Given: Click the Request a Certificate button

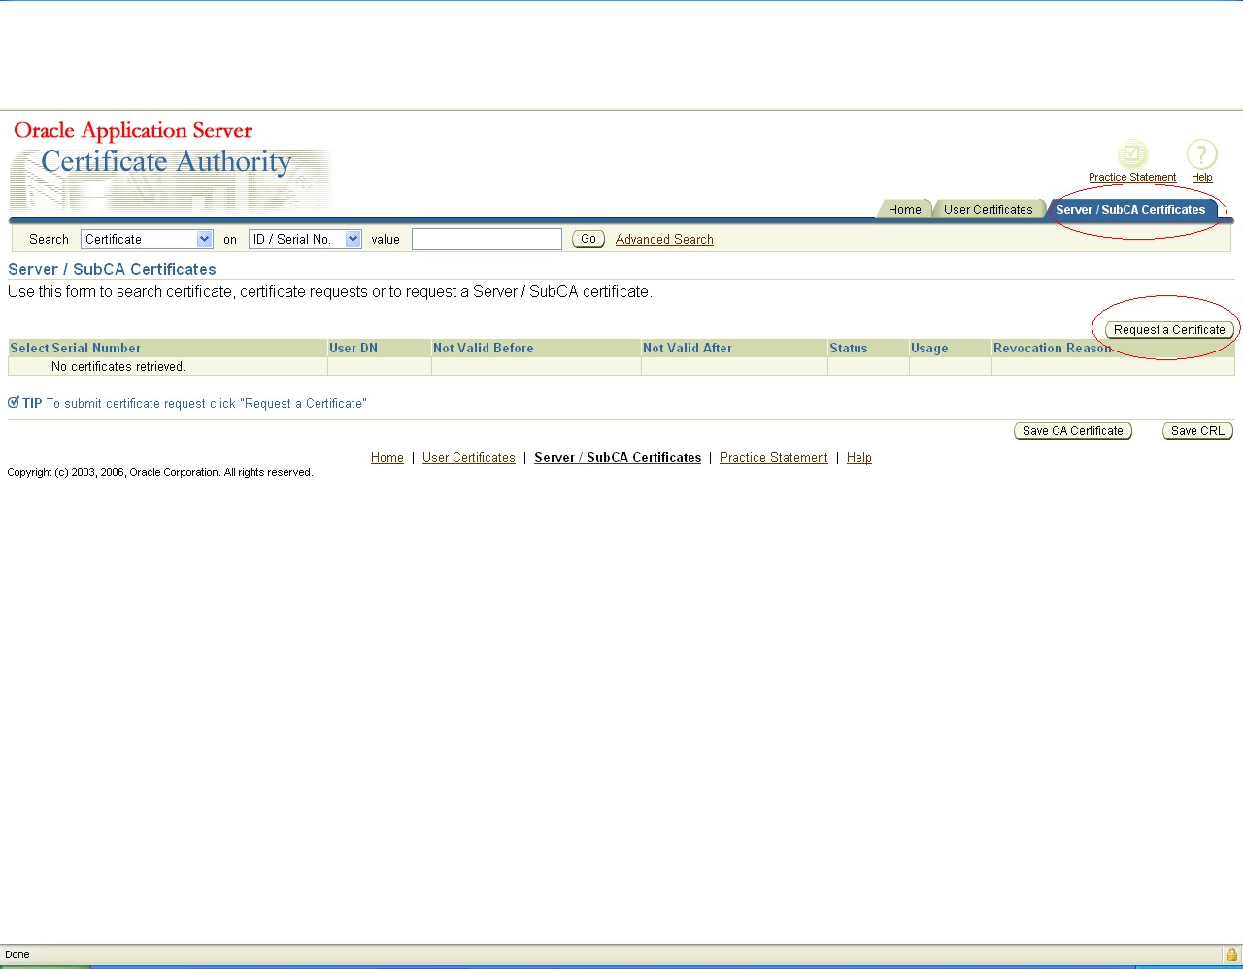Looking at the screenshot, I should (1169, 330).
